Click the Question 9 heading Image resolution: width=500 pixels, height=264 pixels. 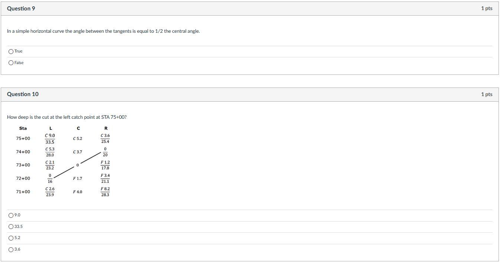[x=21, y=9]
